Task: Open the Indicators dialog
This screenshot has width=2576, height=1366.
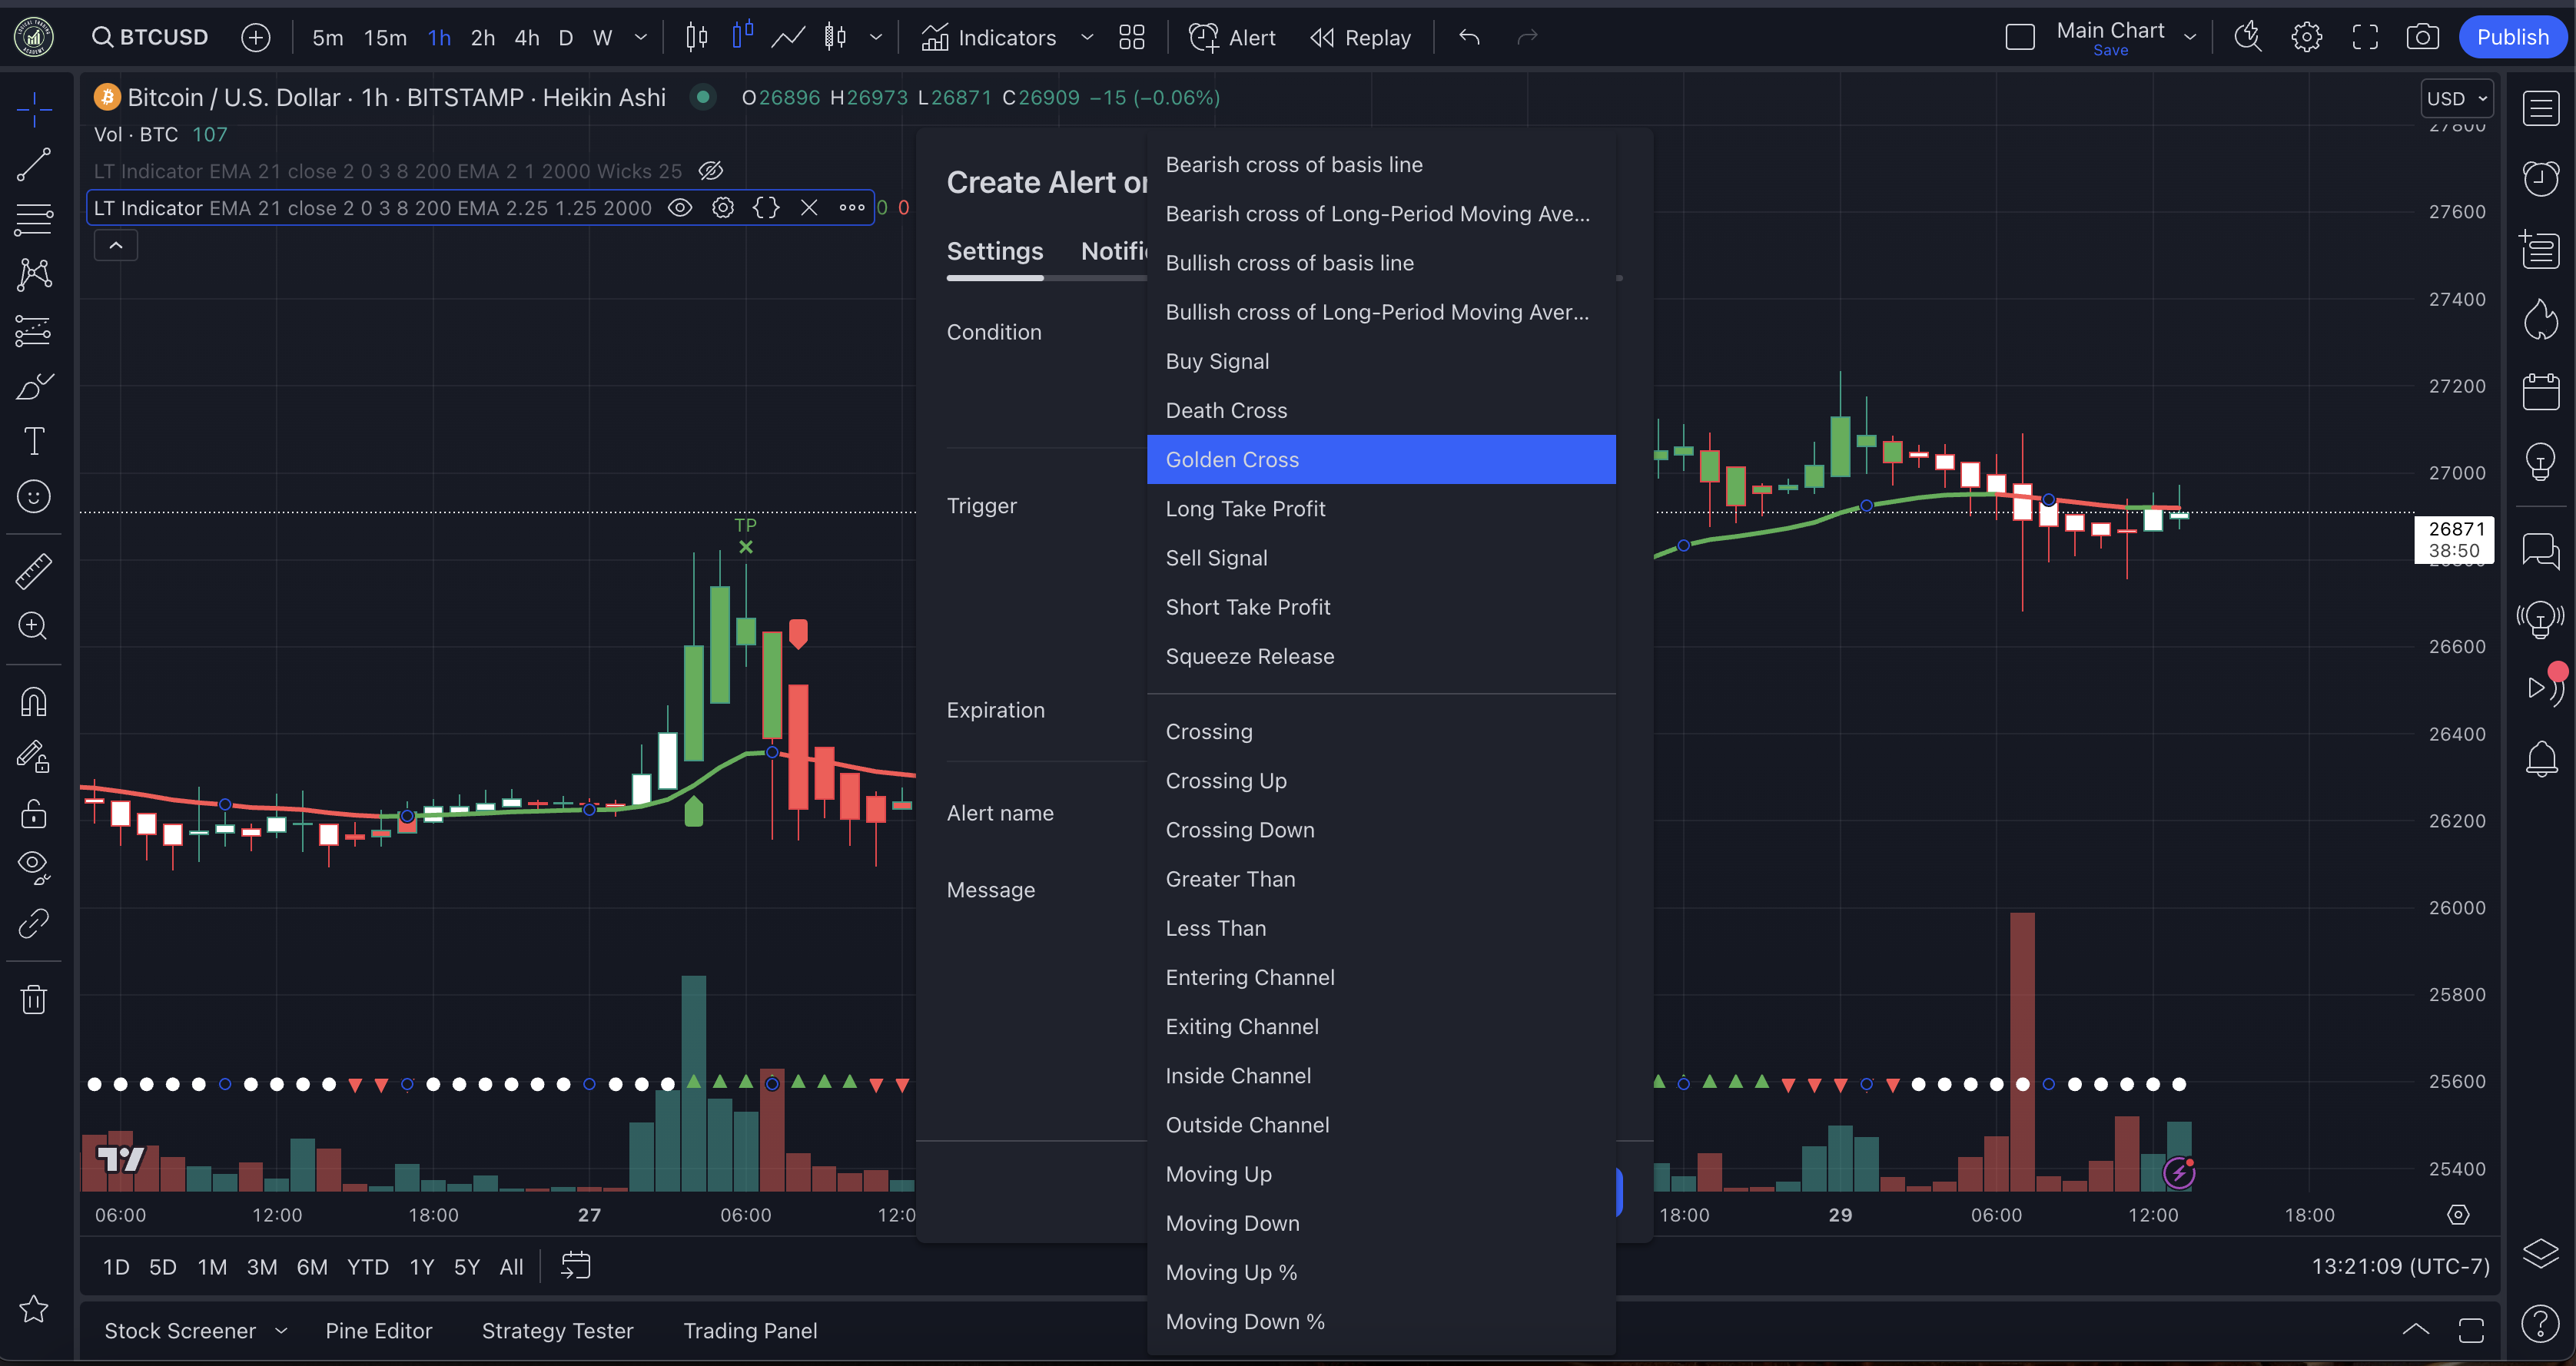Action: 988,37
